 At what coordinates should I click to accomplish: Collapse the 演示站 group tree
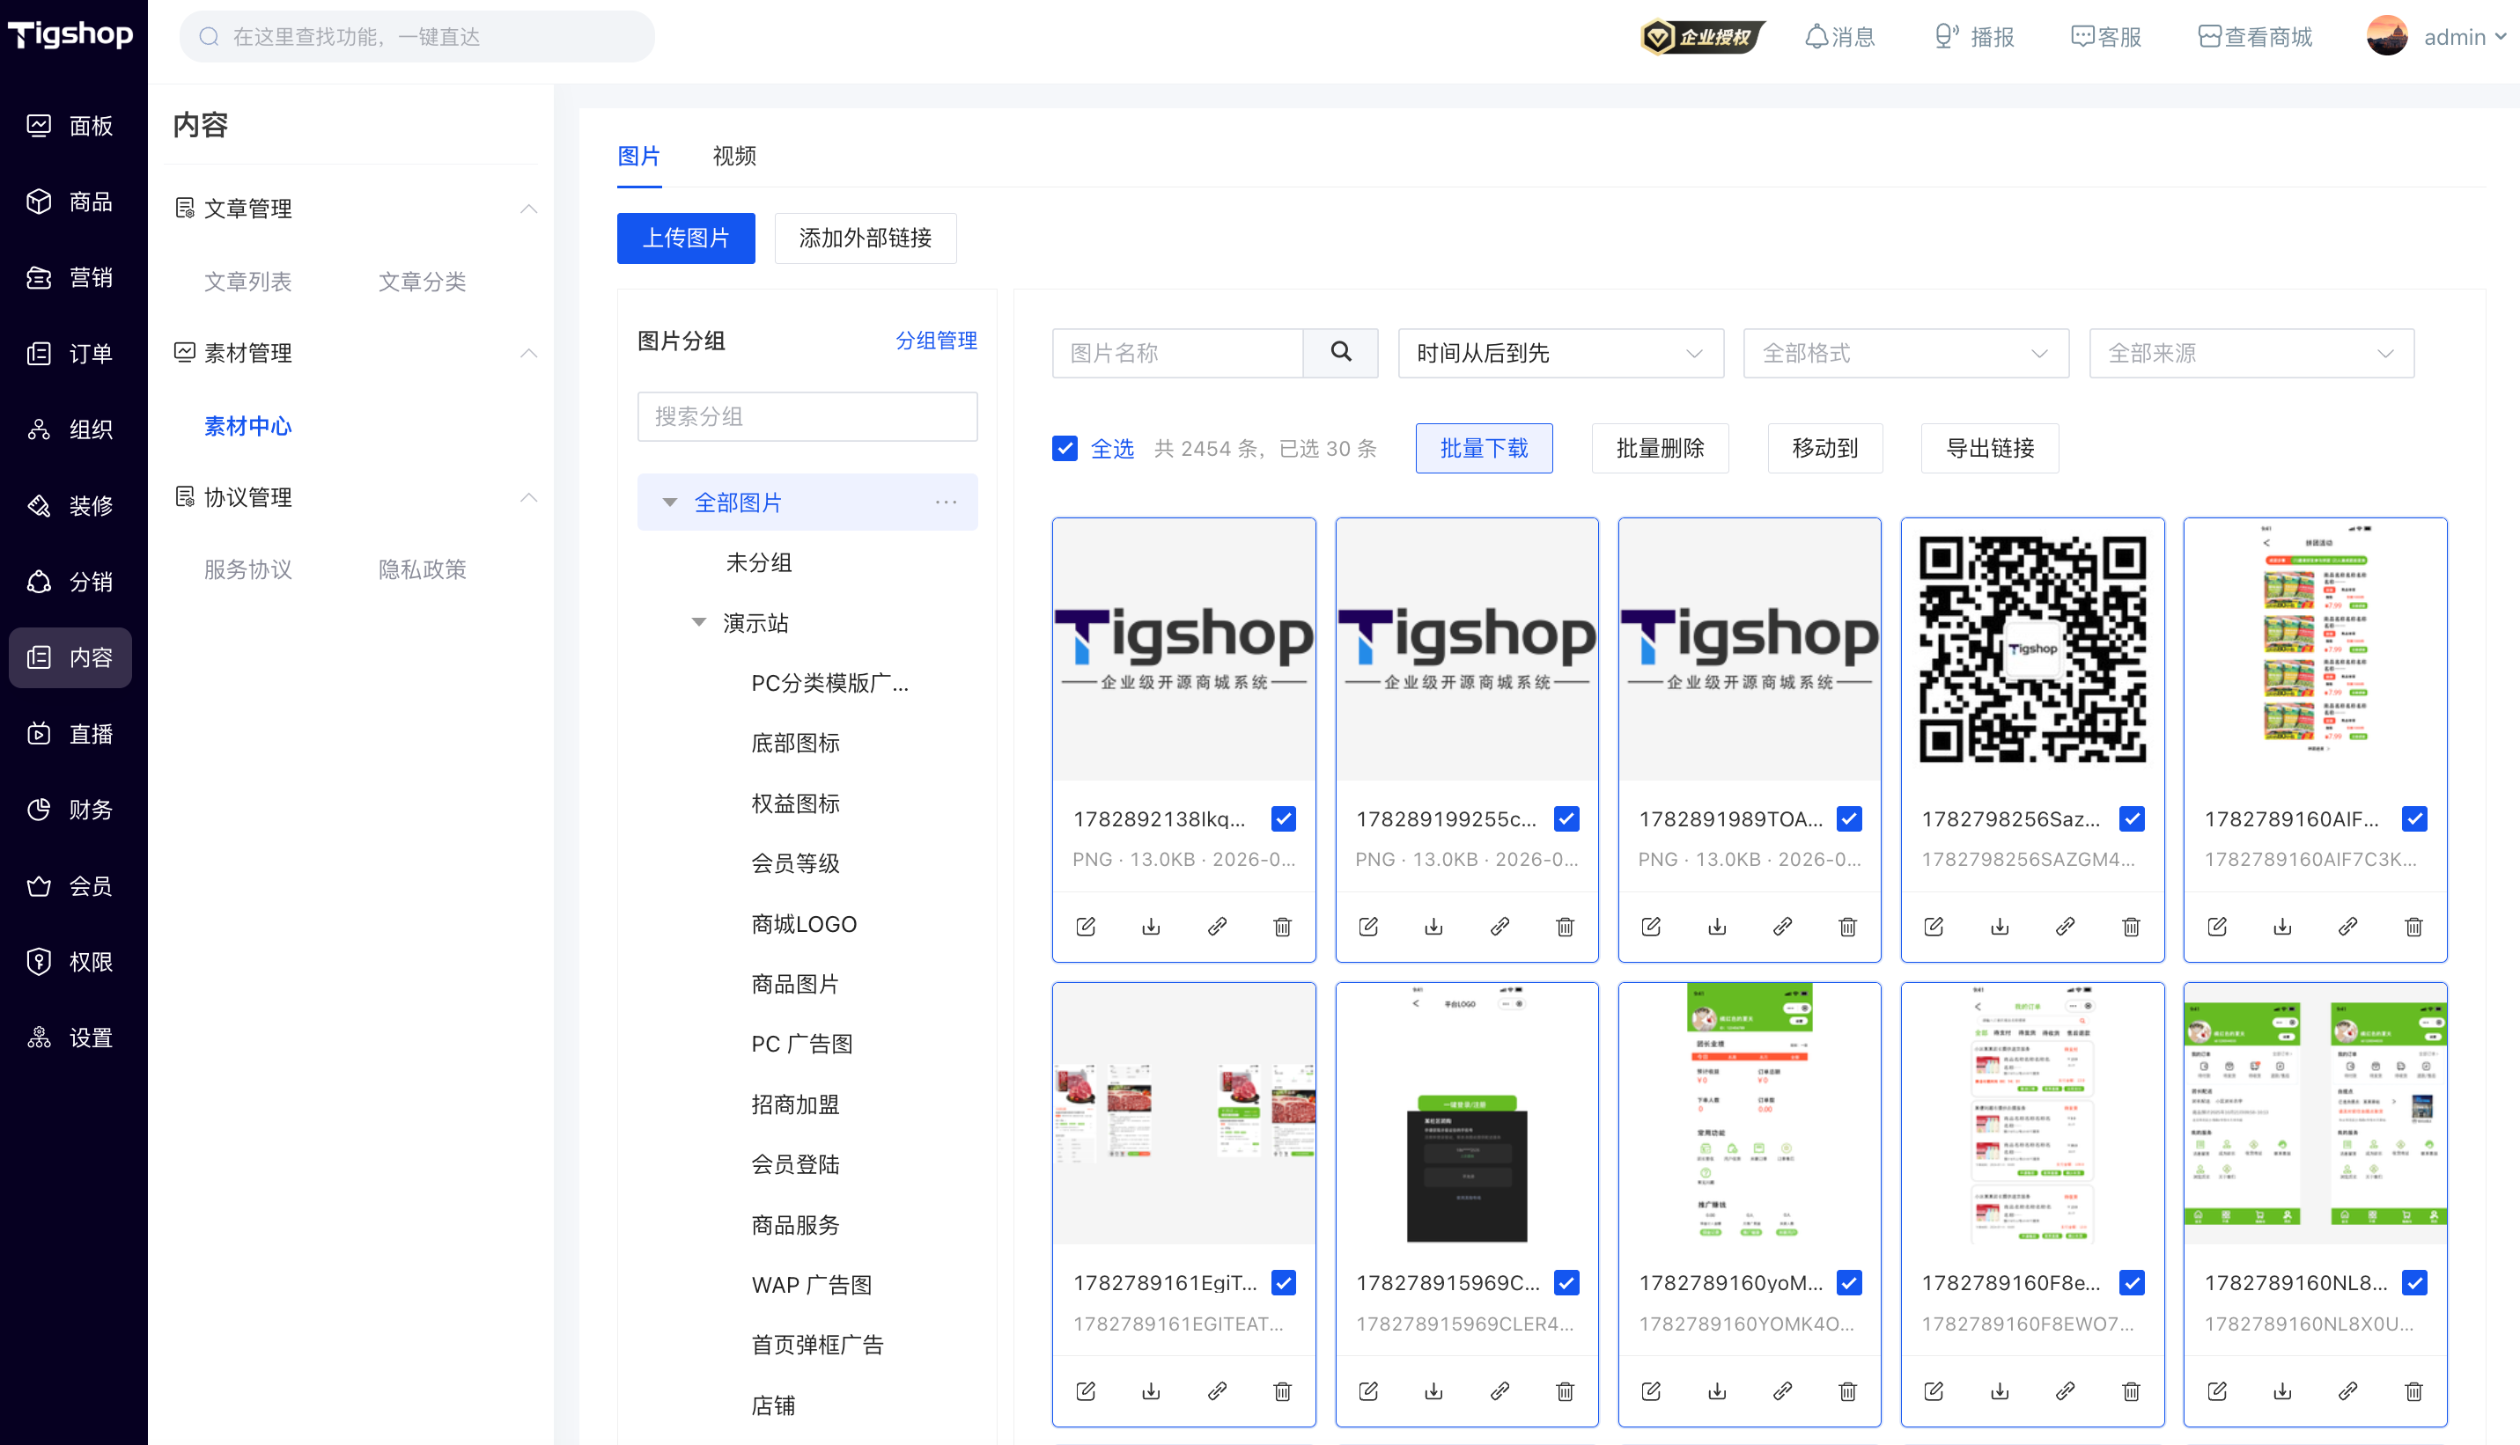click(698, 622)
